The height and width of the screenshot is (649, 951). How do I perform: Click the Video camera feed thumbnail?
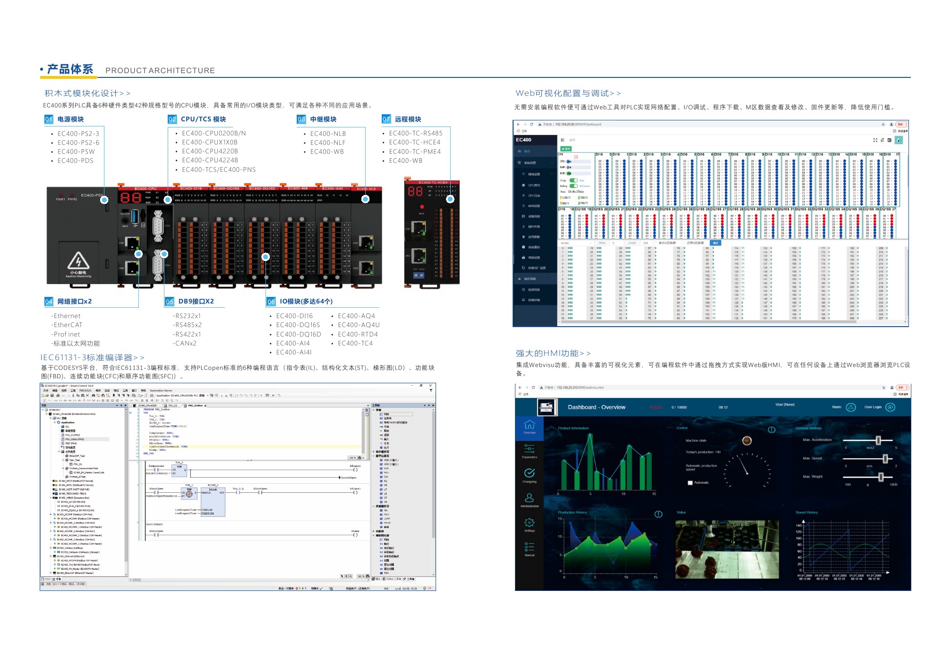pos(727,549)
